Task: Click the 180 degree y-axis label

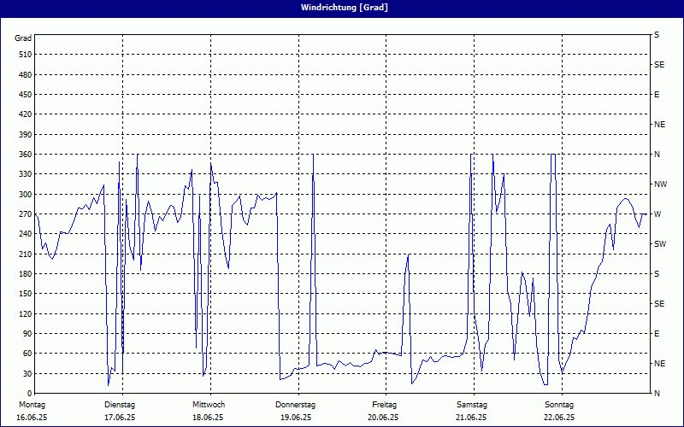Action: [x=24, y=274]
